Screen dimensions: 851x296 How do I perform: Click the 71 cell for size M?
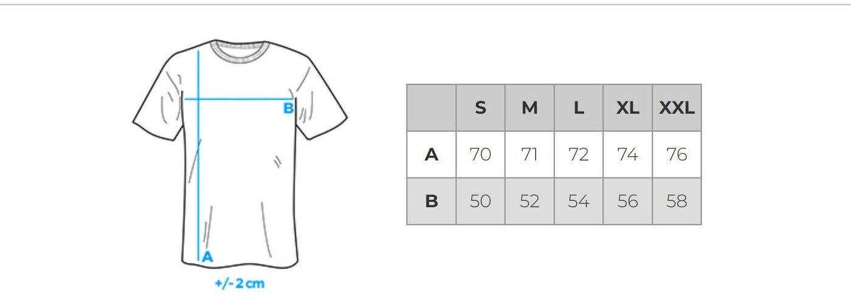point(529,155)
